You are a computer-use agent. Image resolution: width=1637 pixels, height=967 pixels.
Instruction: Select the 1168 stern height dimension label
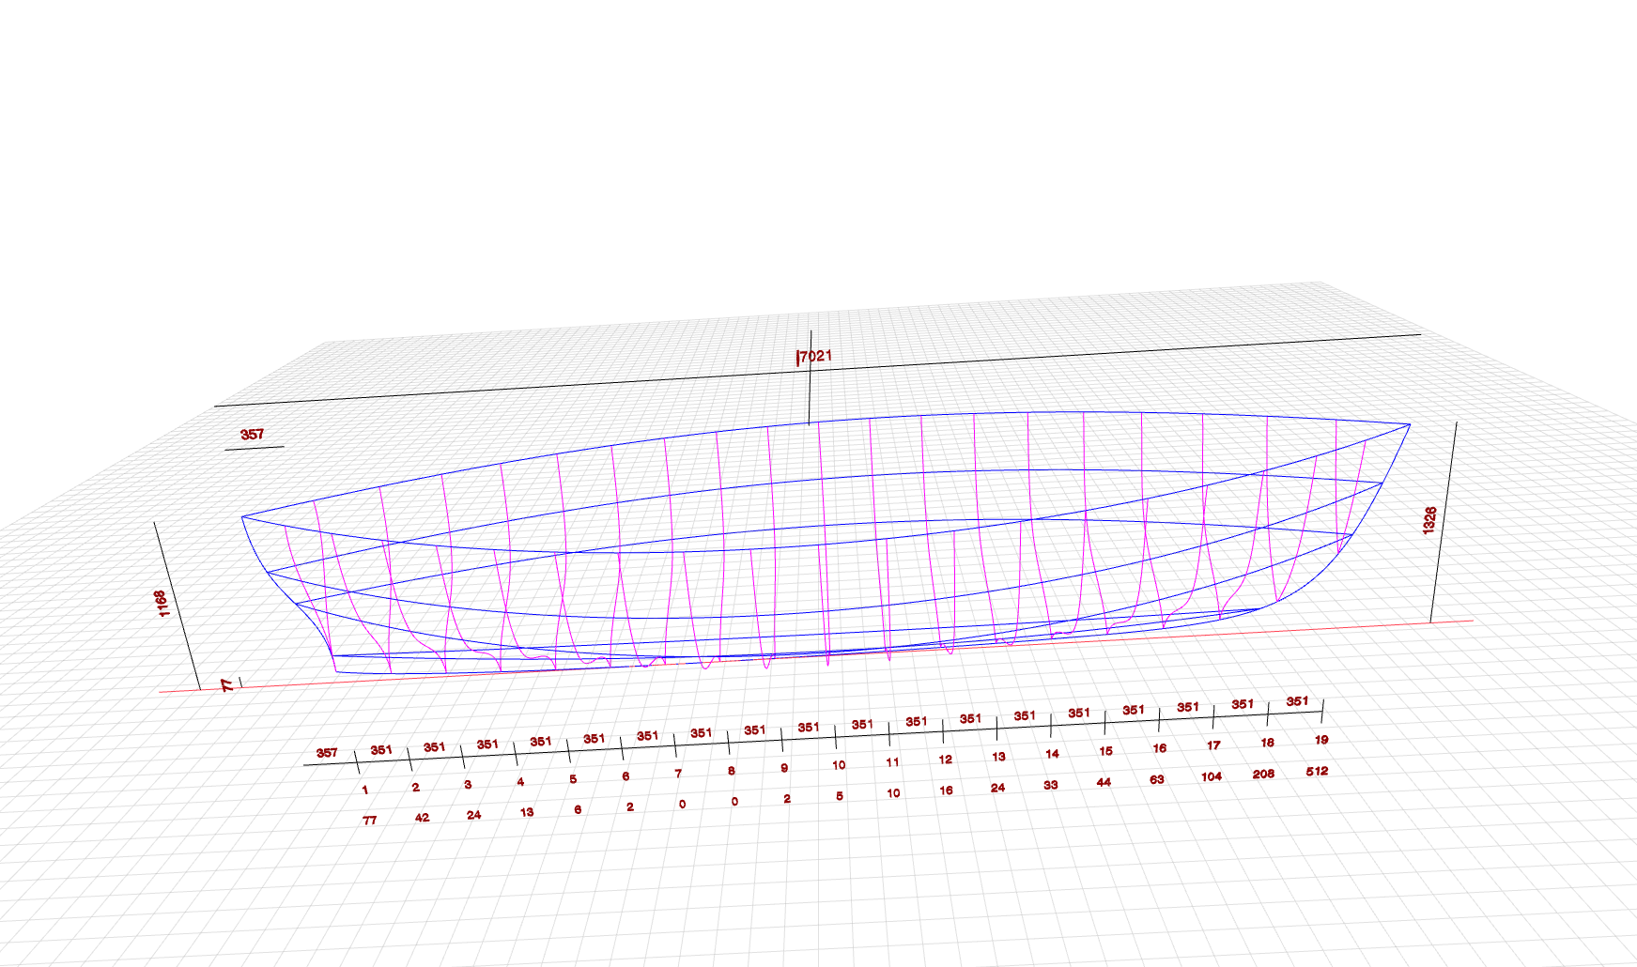[162, 603]
